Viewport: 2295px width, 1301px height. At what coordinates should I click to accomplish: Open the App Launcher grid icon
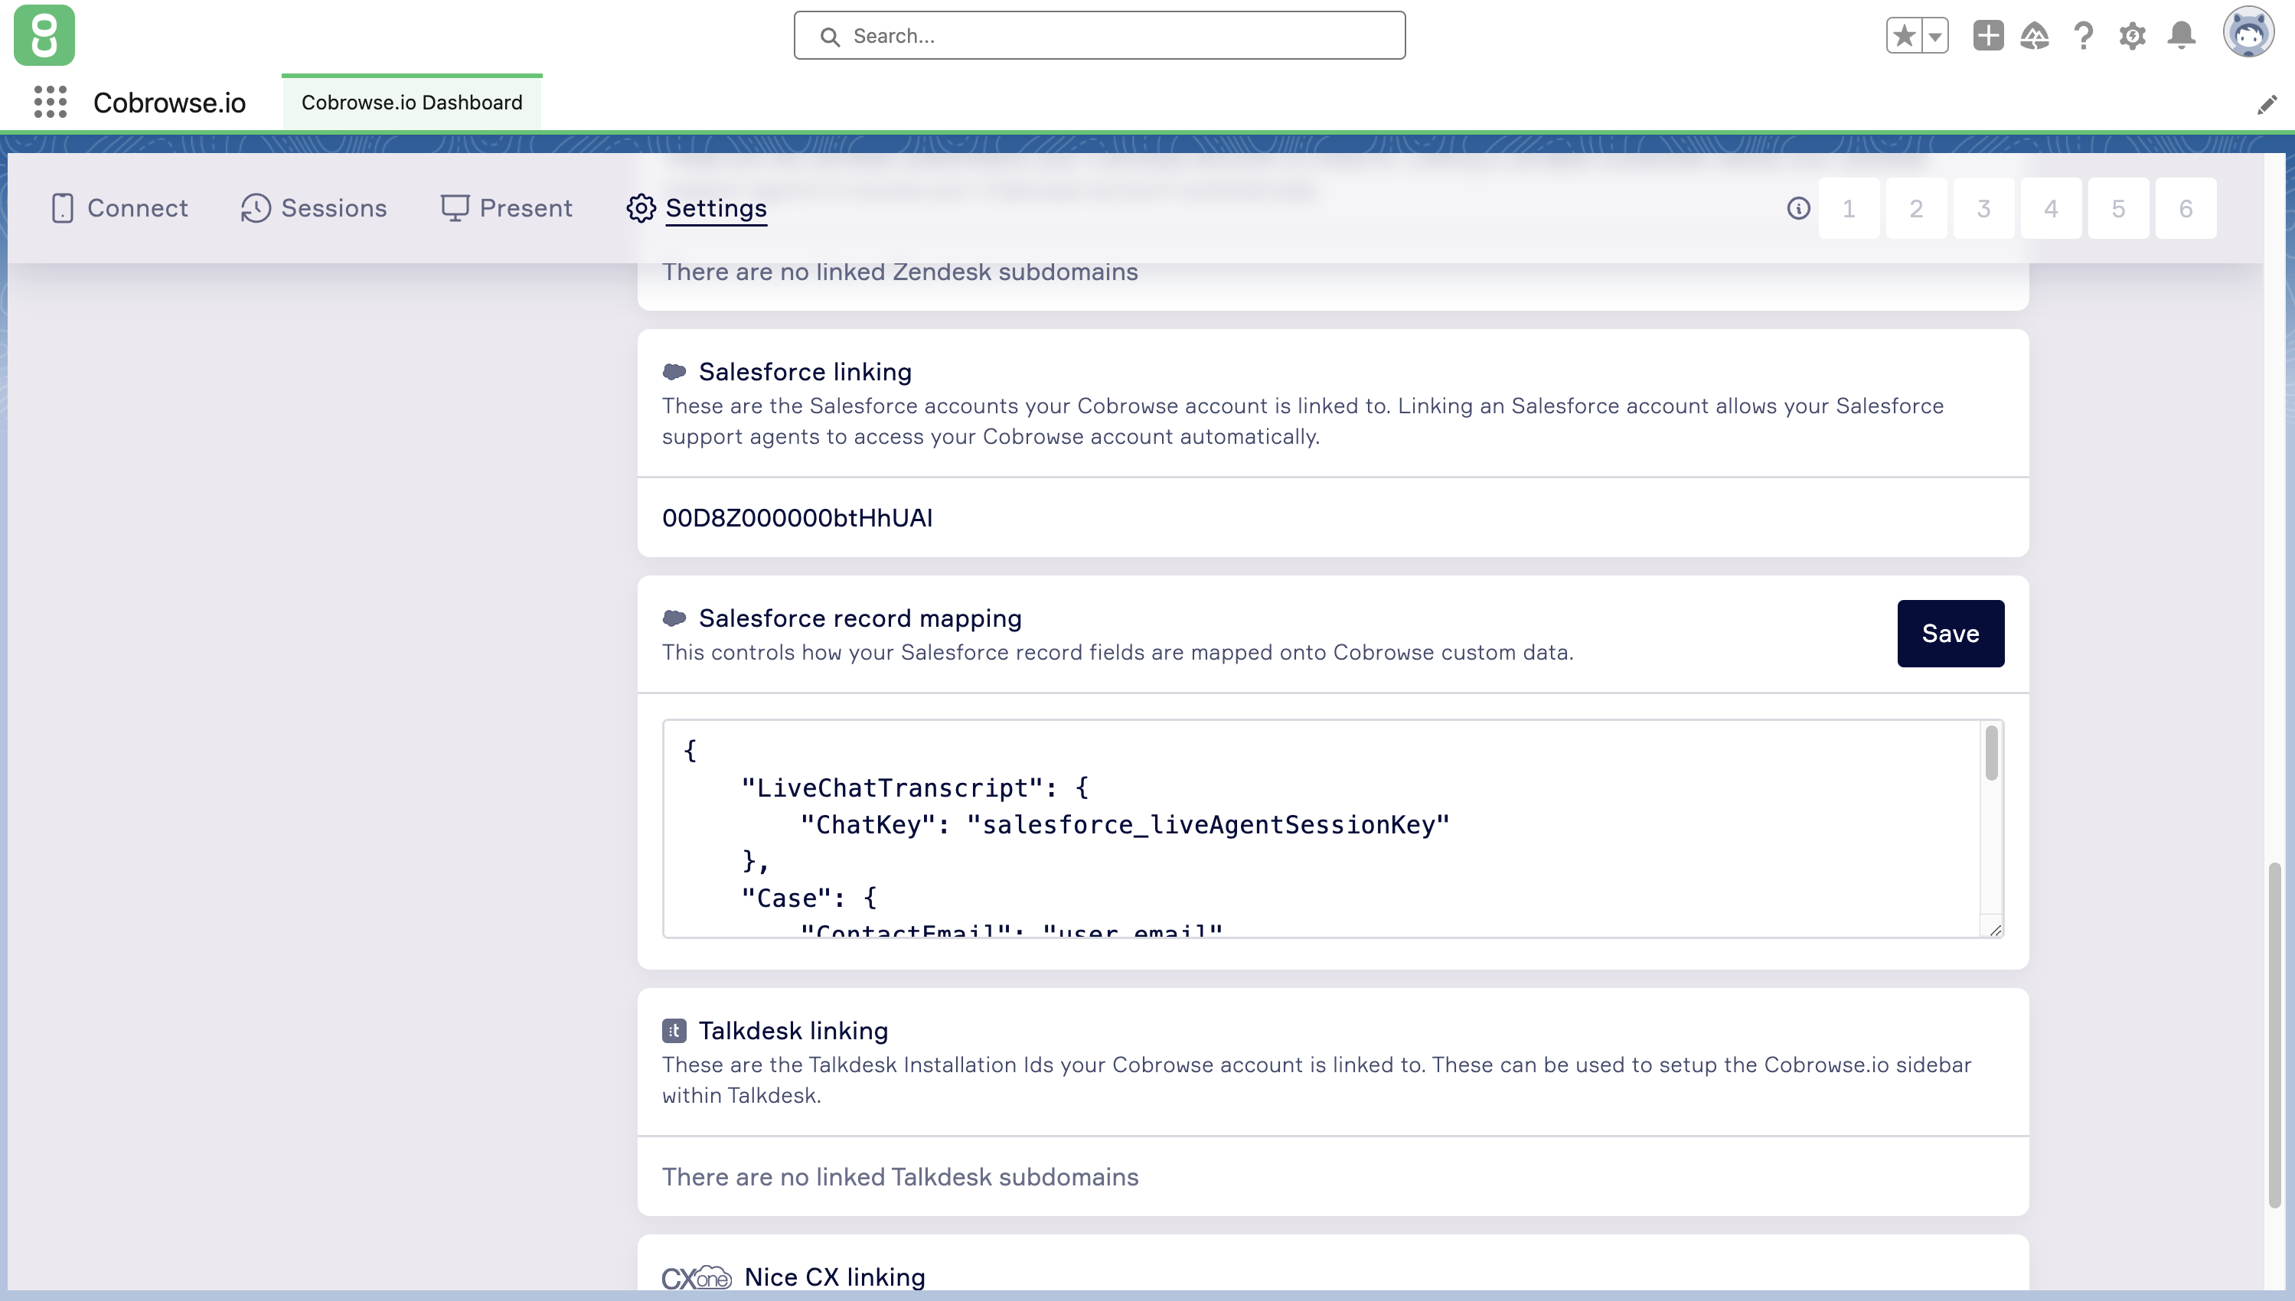tap(50, 102)
